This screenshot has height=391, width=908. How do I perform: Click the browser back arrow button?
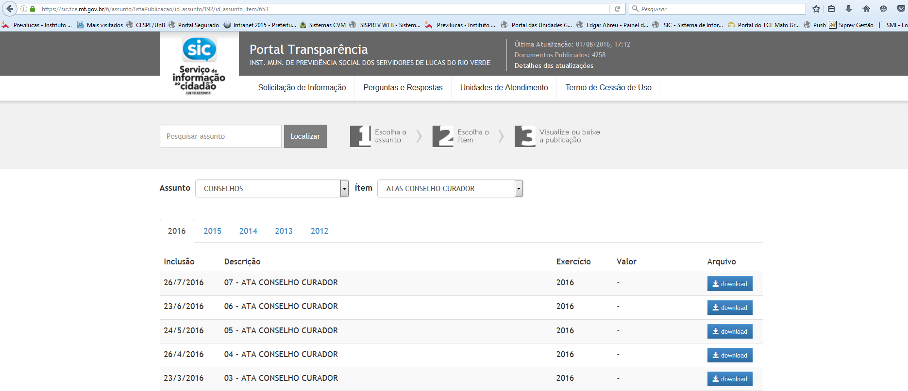tap(10, 9)
